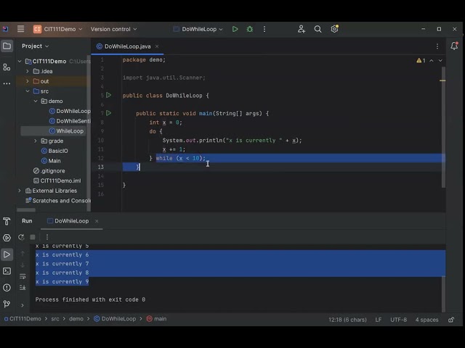Click CIT111Demo breadcrumb in status bar
465x348 pixels.
click(23, 319)
